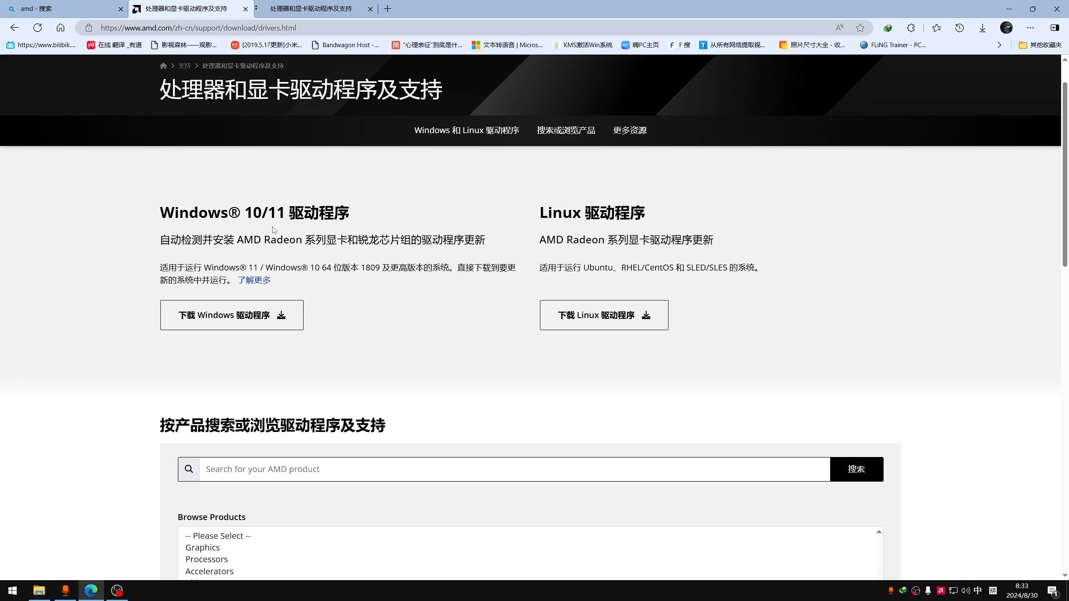Click the AMD tray icon in system tray
The image size is (1069, 601).
click(x=941, y=591)
